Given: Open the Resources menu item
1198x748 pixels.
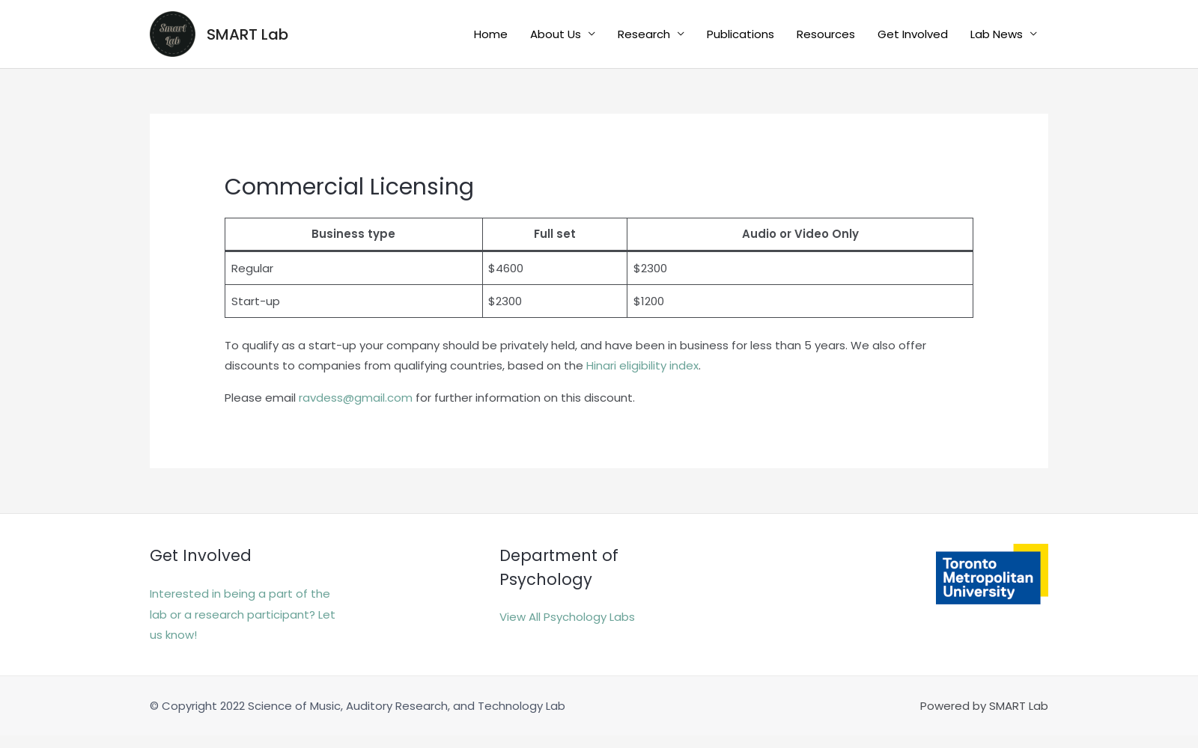Looking at the screenshot, I should click(x=826, y=34).
